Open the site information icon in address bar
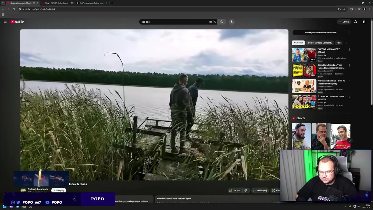Viewport: 373px width, 210px height. point(20,9)
